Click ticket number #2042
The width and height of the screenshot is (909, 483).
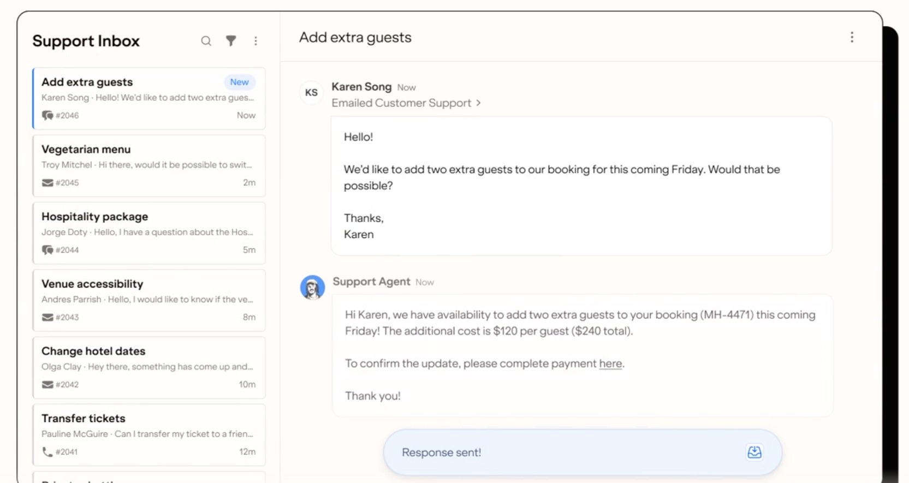[x=67, y=384]
